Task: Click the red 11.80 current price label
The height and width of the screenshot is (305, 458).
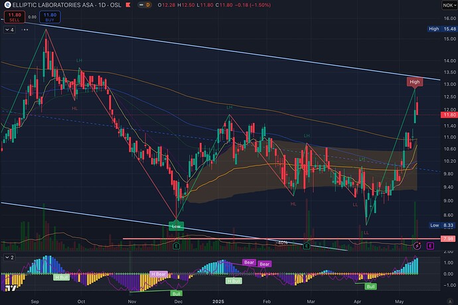Action: click(449, 115)
